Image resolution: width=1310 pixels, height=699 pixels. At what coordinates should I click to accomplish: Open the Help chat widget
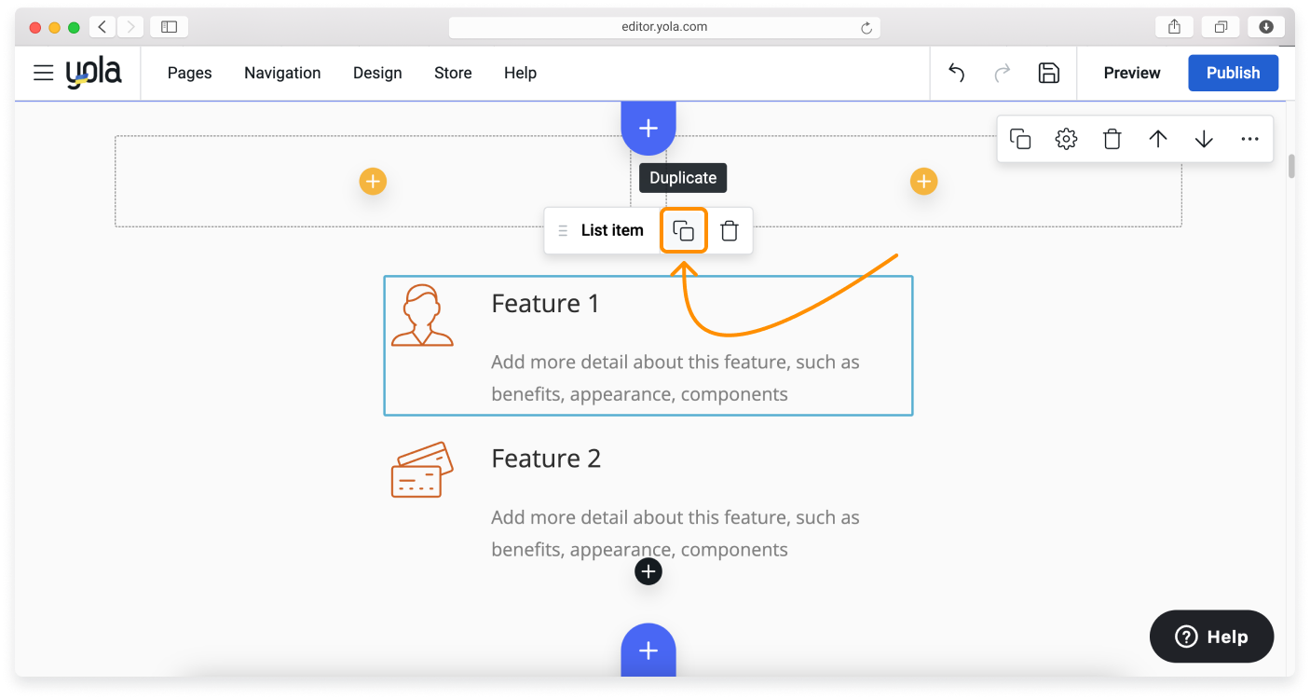[1211, 637]
